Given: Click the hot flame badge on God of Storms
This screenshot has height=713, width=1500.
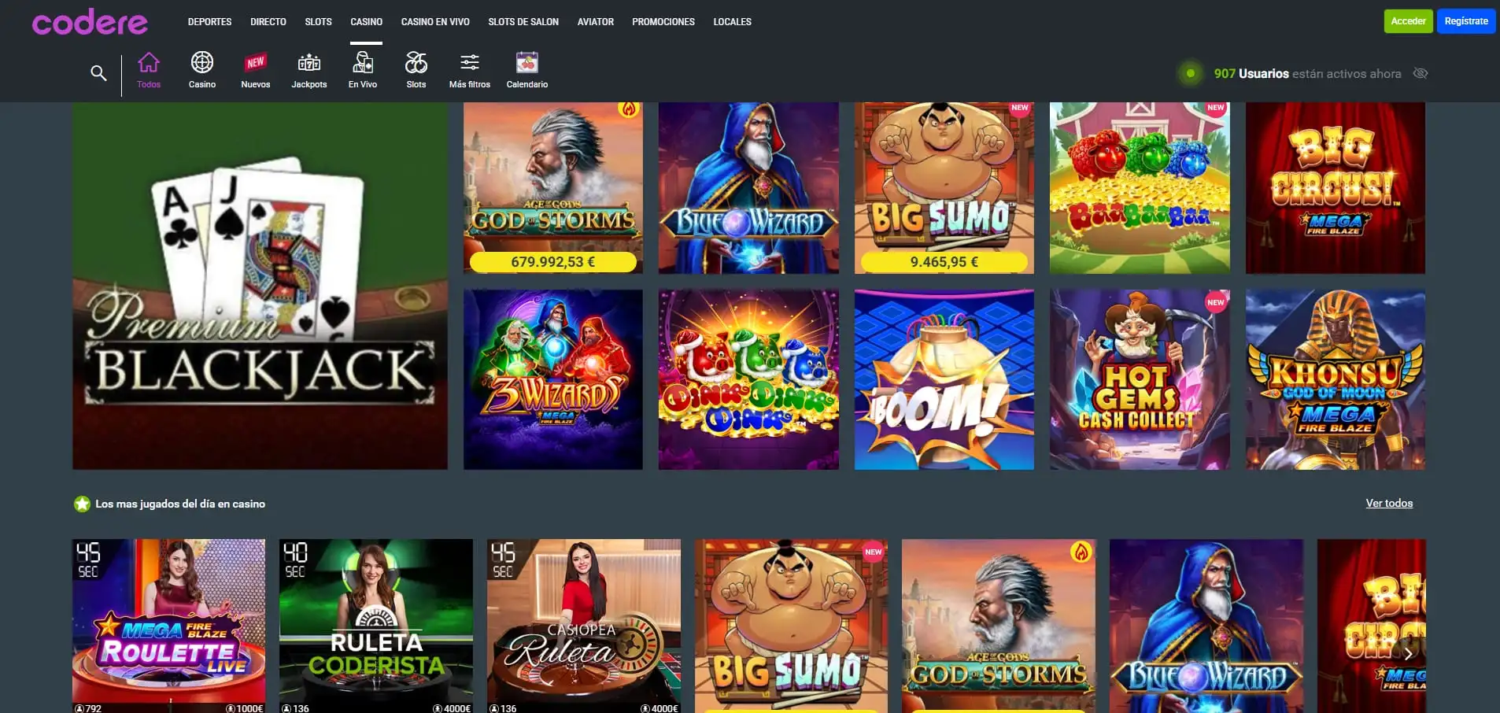Looking at the screenshot, I should coord(628,109).
